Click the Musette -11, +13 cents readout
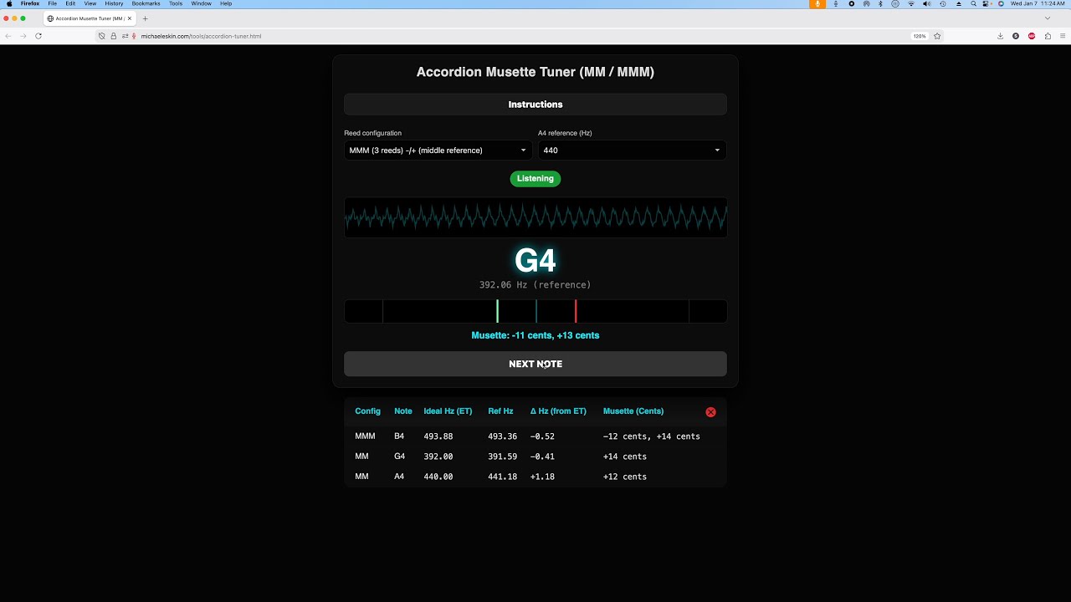Image resolution: width=1071 pixels, height=602 pixels. click(535, 335)
